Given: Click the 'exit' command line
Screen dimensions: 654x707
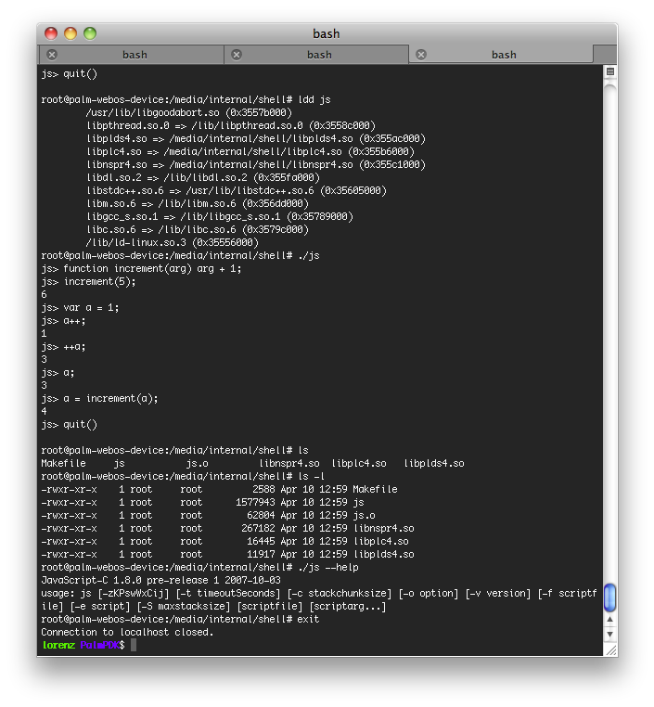Looking at the screenshot, I should coord(180,620).
